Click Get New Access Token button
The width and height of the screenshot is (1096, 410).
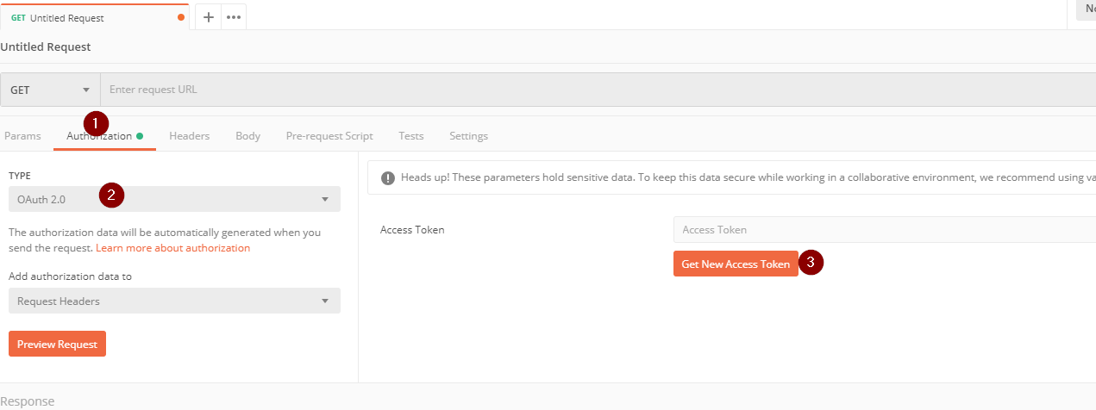point(736,264)
